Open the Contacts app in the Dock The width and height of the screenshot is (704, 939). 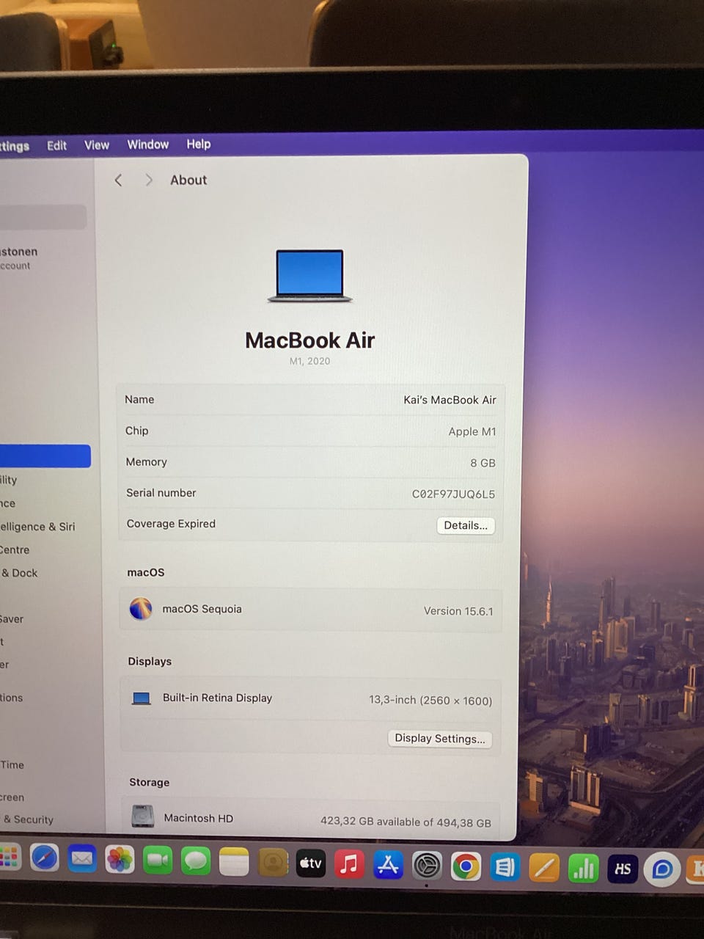tap(272, 862)
